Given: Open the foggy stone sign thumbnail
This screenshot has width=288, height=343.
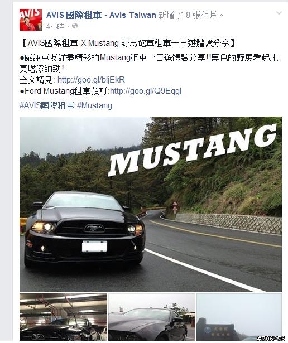Looking at the screenshot, I should coord(239,317).
